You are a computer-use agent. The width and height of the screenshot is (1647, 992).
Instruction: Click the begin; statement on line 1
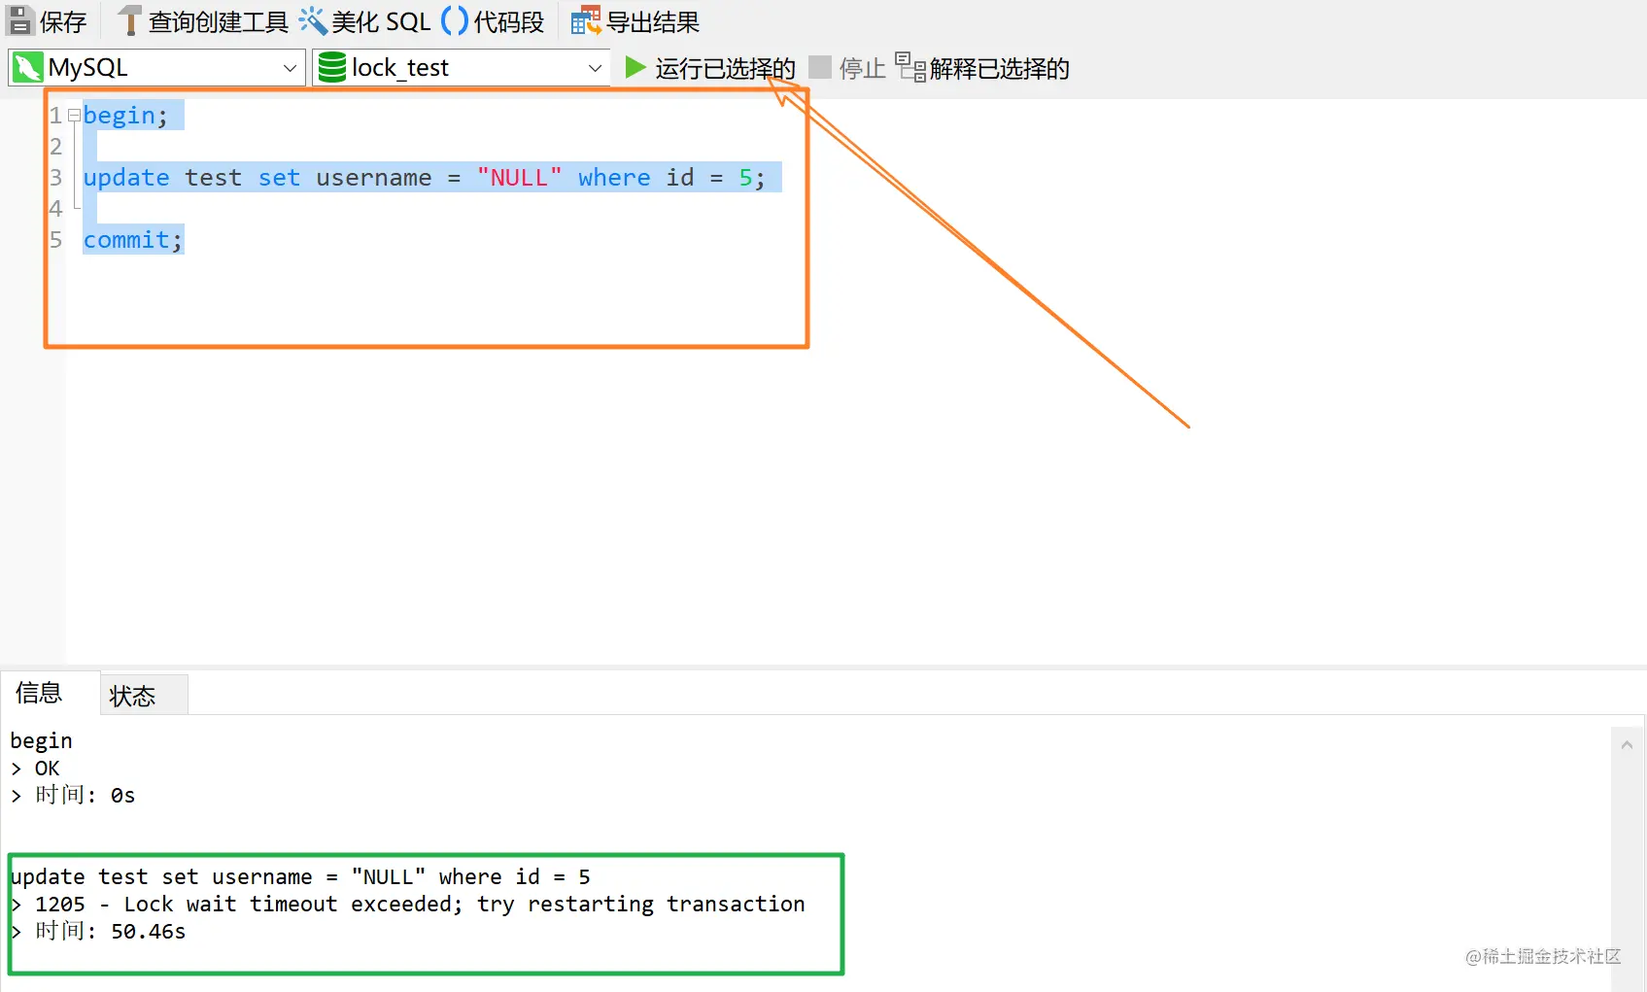[125, 116]
